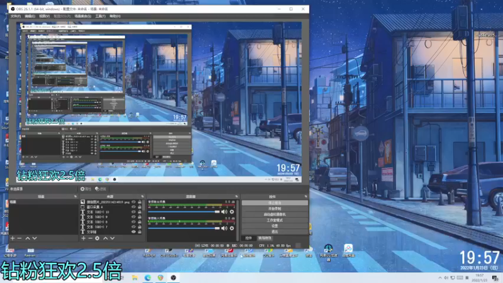Open mic/aux audio settings gear in mixer
This screenshot has height=283, width=503.
(x=231, y=228)
